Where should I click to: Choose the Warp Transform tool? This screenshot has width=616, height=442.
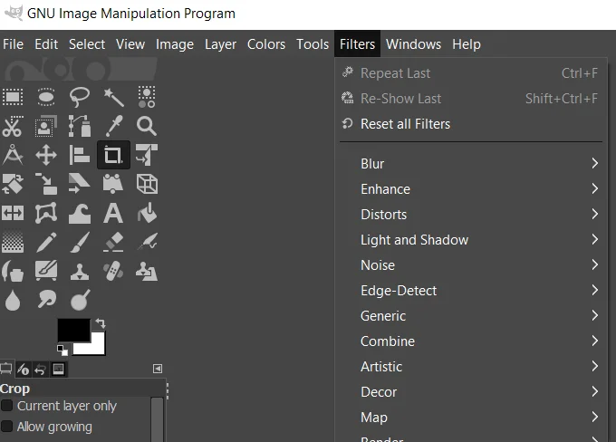point(80,214)
